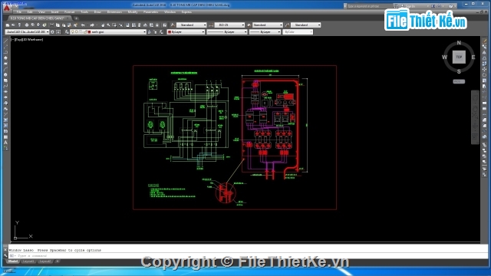Open the WCS dropdown below ViewCube
491x276 pixels.
(459, 81)
